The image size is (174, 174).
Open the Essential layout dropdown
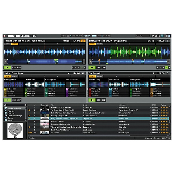tap(143, 36)
